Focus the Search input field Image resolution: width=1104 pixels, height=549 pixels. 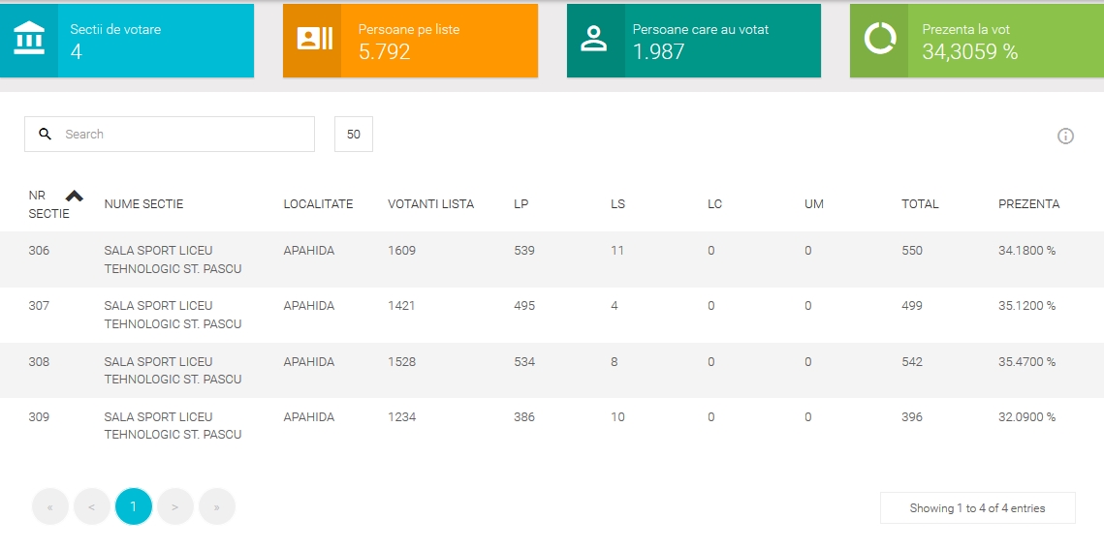[184, 135]
